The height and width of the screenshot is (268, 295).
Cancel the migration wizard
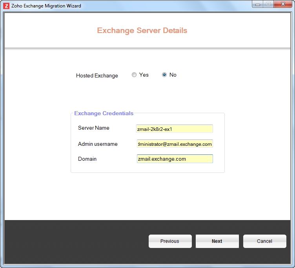pos(264,241)
